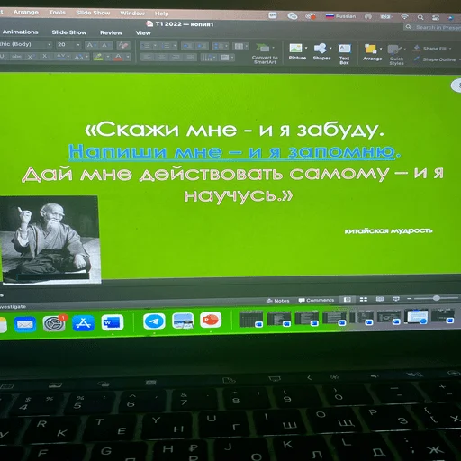Start slide show from status bar
This screenshot has width=461, height=461.
tap(396, 299)
